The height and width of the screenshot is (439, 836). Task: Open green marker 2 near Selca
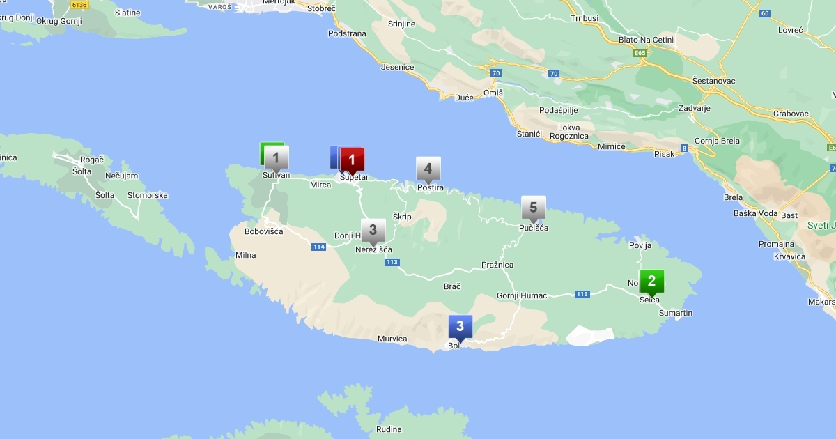coord(651,282)
